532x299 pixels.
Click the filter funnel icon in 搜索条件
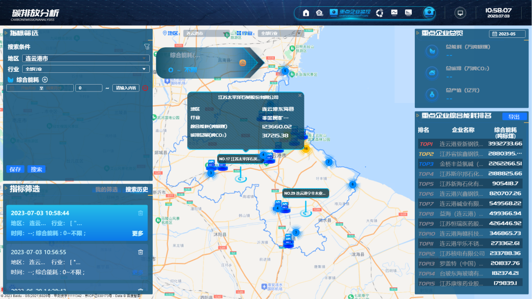(146, 47)
